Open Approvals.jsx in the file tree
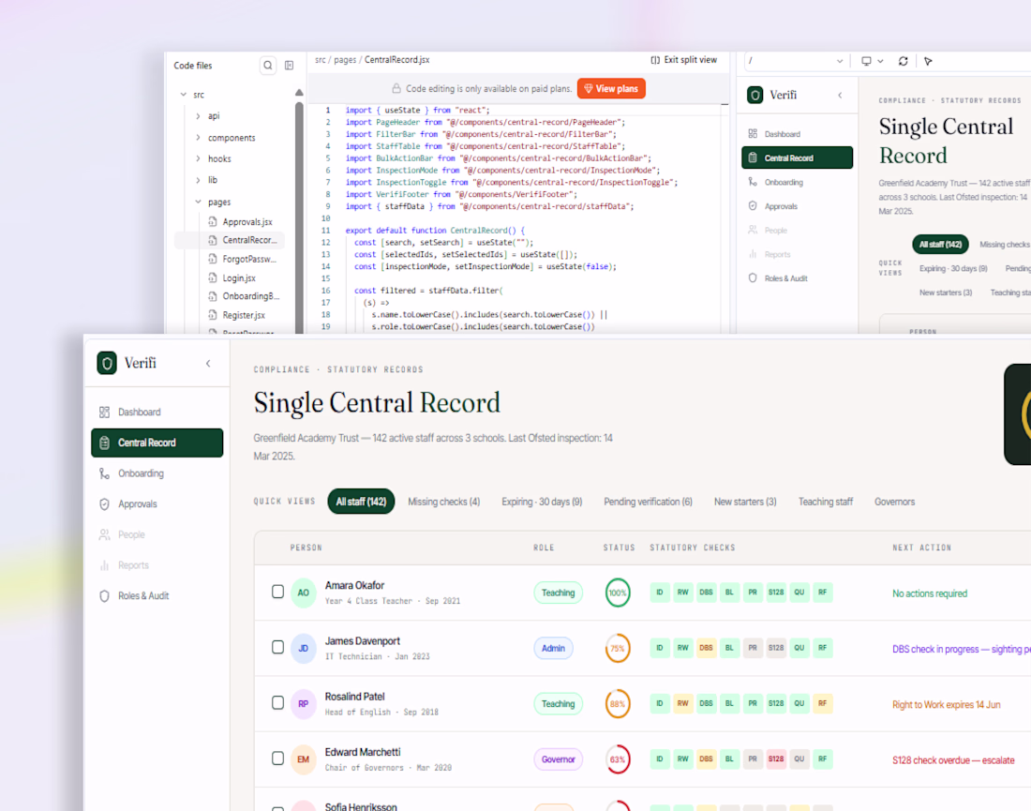 click(241, 222)
